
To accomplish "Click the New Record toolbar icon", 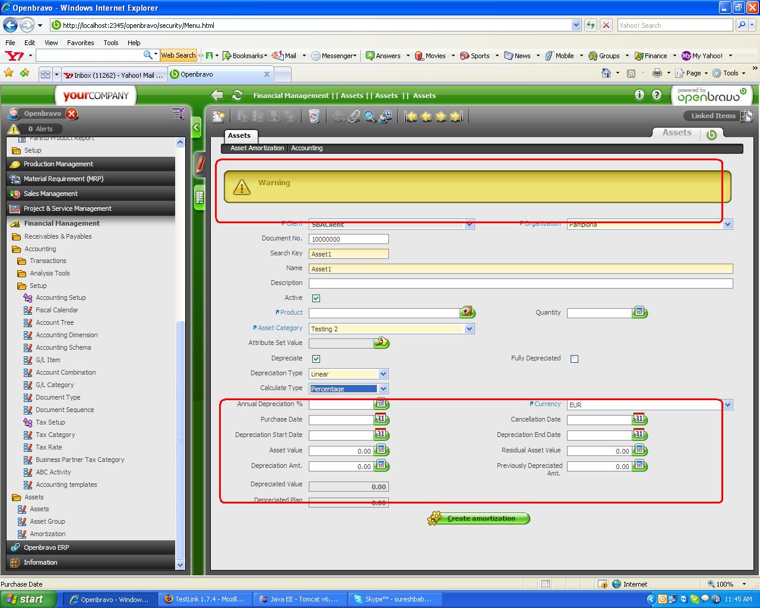I will (x=218, y=116).
